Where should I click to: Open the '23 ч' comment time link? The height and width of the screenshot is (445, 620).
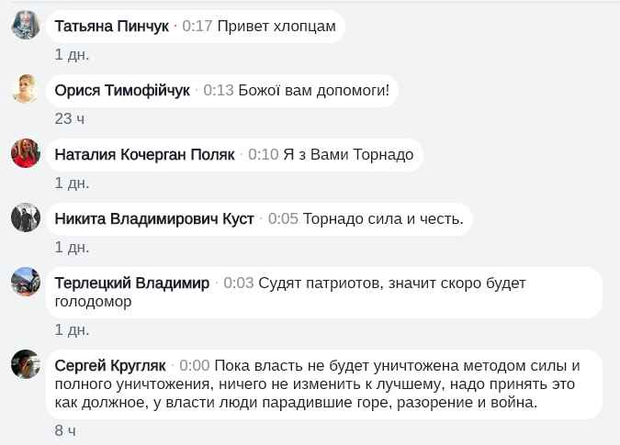[x=70, y=119]
